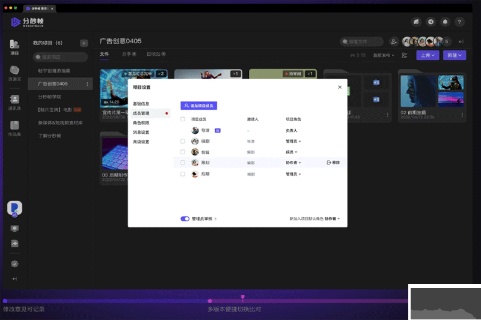The image size is (481, 320).
Task: Check the box for member 后期
Action: tap(183, 174)
